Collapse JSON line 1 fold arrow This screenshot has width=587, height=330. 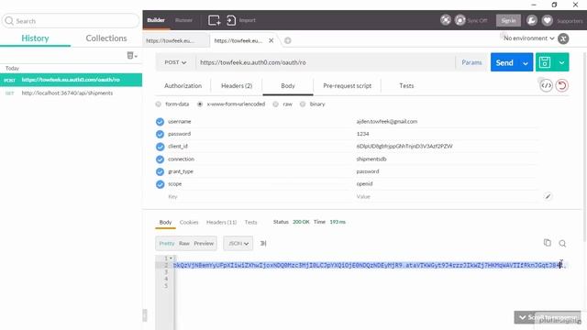[x=172, y=258]
